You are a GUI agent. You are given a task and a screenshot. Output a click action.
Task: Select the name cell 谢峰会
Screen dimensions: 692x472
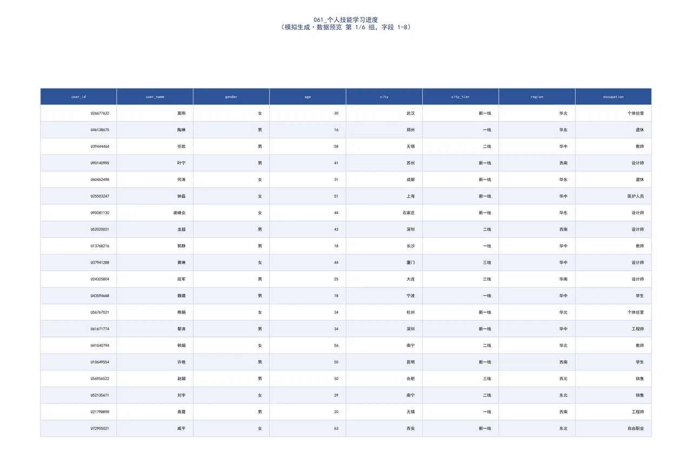(155, 213)
